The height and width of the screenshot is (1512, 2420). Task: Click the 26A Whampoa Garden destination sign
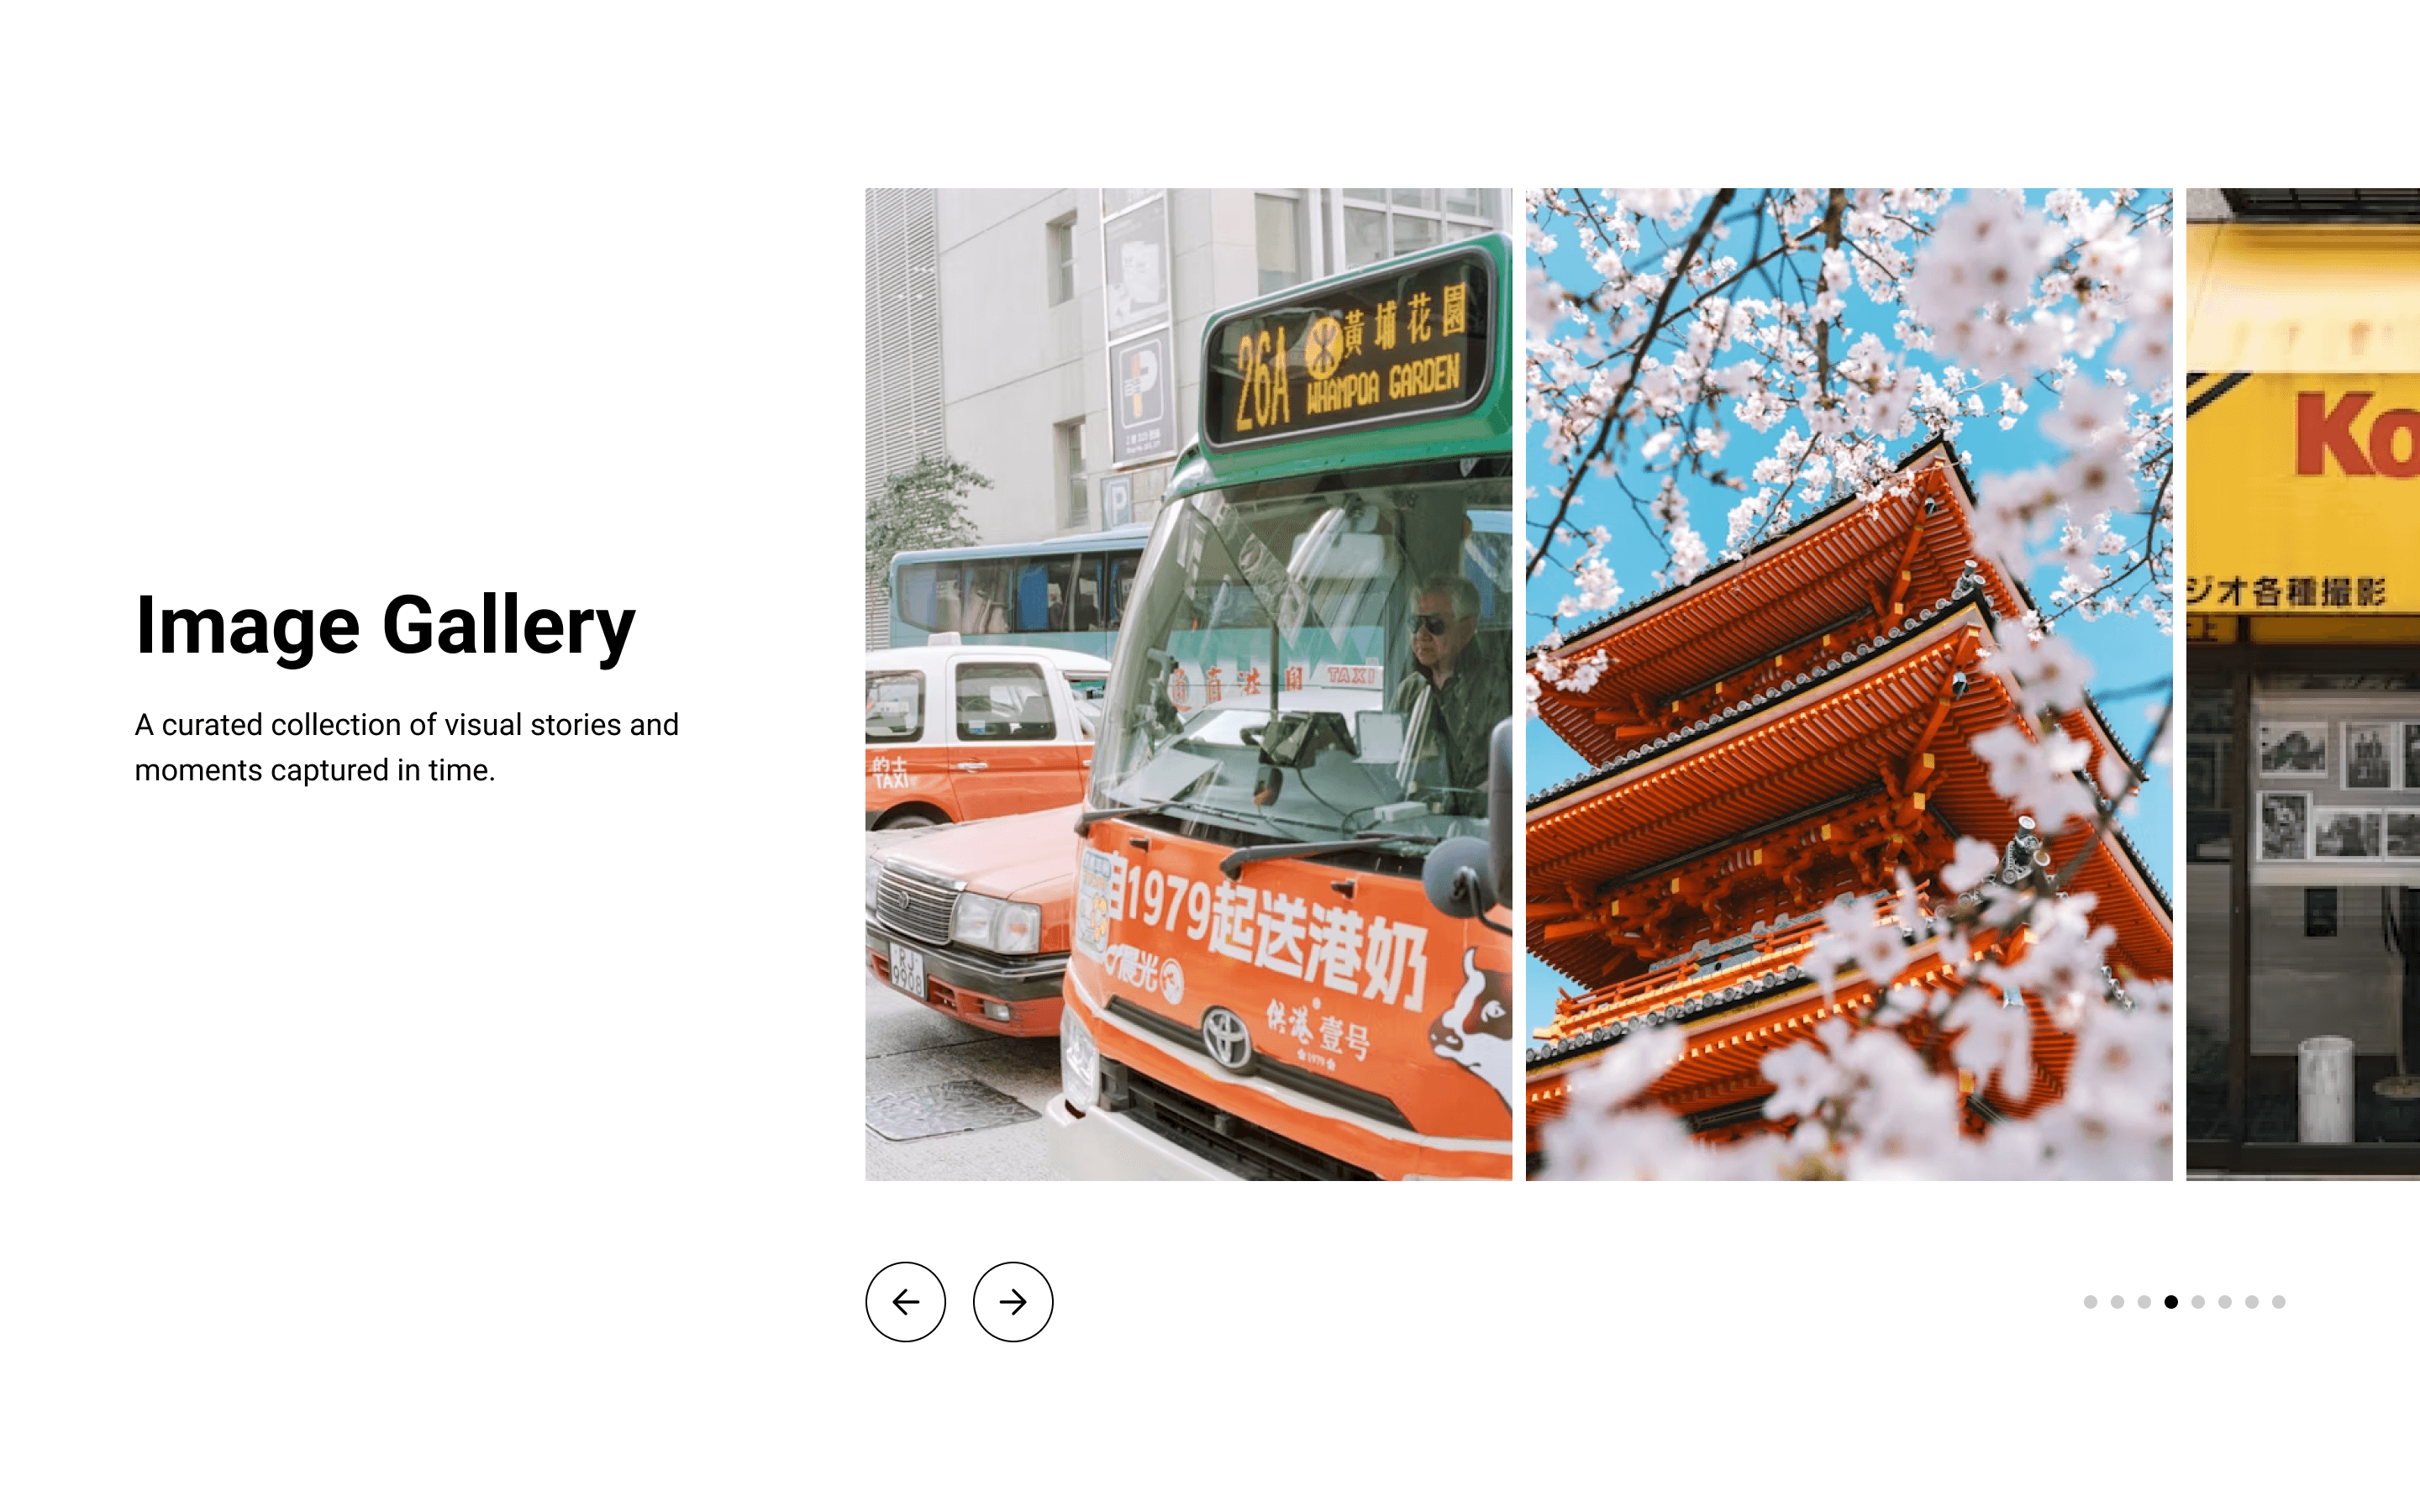click(x=1350, y=355)
